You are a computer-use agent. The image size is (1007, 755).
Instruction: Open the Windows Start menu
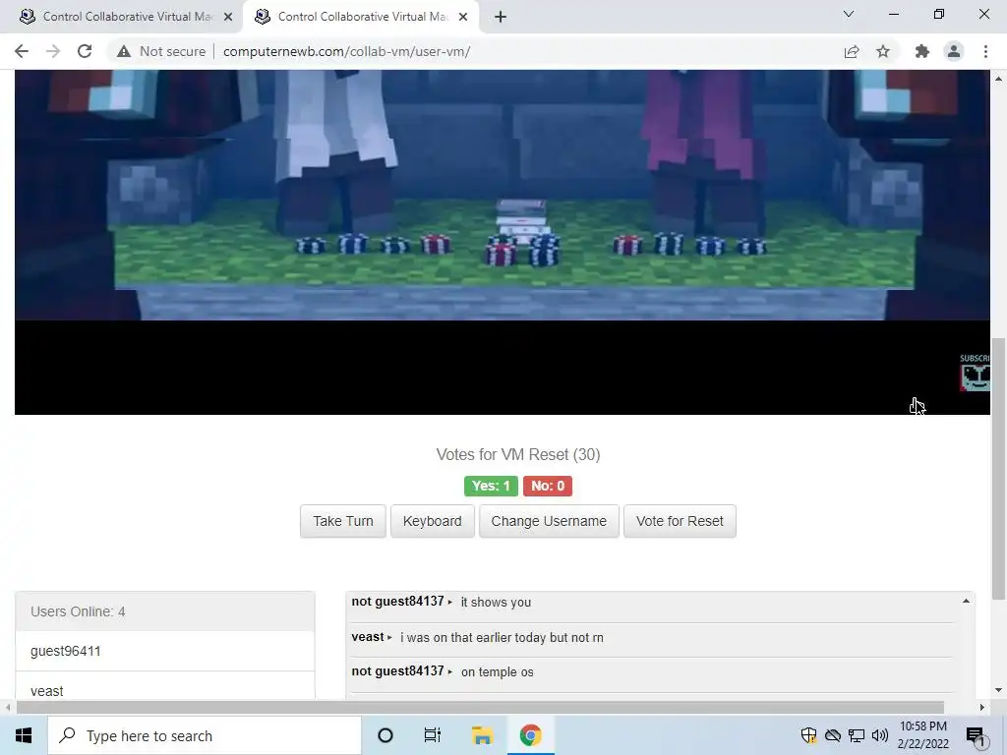[x=24, y=735]
